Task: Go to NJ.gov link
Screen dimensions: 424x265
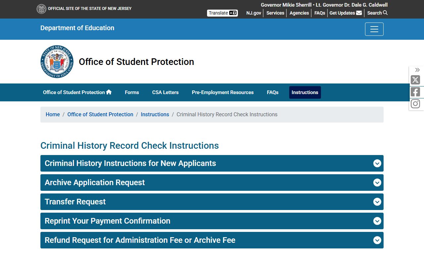Action: tap(254, 13)
